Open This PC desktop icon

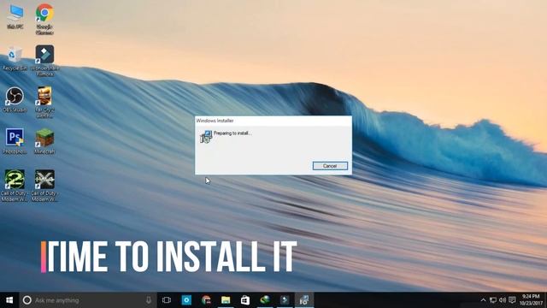point(15,16)
